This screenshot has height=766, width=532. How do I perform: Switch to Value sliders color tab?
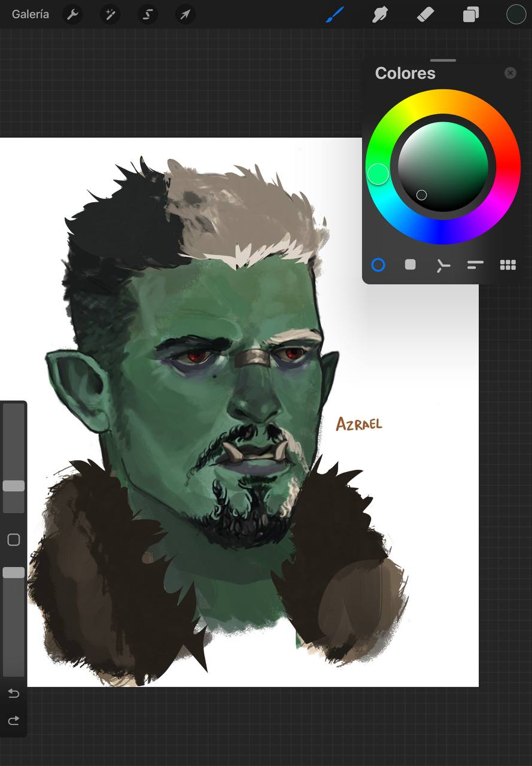tap(475, 265)
